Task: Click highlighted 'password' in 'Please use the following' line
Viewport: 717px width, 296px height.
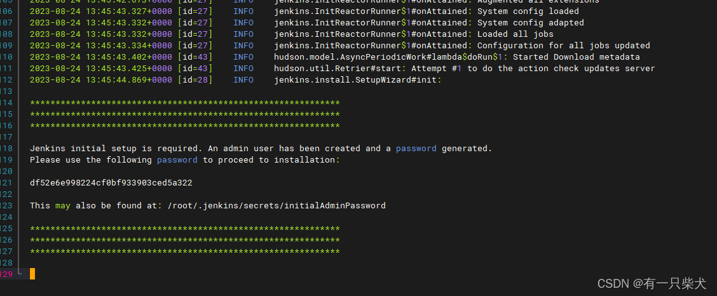Action: tap(177, 160)
